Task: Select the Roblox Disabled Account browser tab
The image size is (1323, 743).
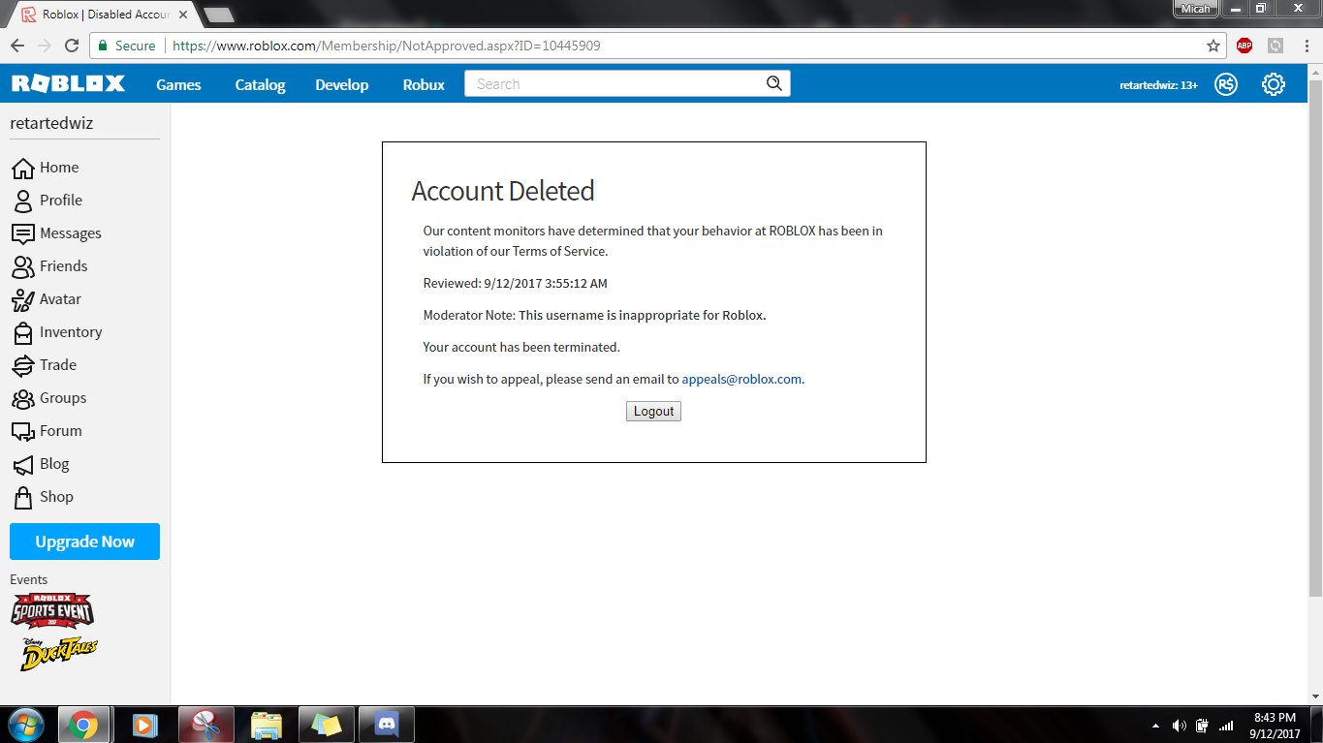Action: (x=105, y=15)
